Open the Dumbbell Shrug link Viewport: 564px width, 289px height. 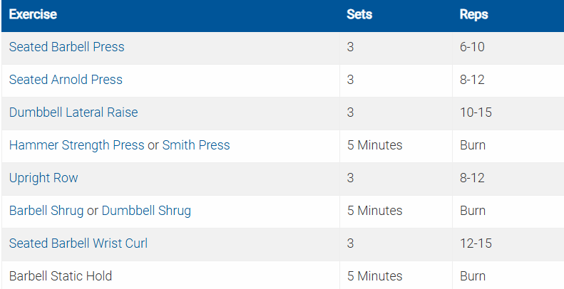click(x=146, y=211)
